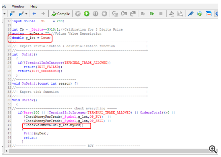Click 'Print(myDes);' on line 43
The height and width of the screenshot is (157, 221).
point(36,133)
